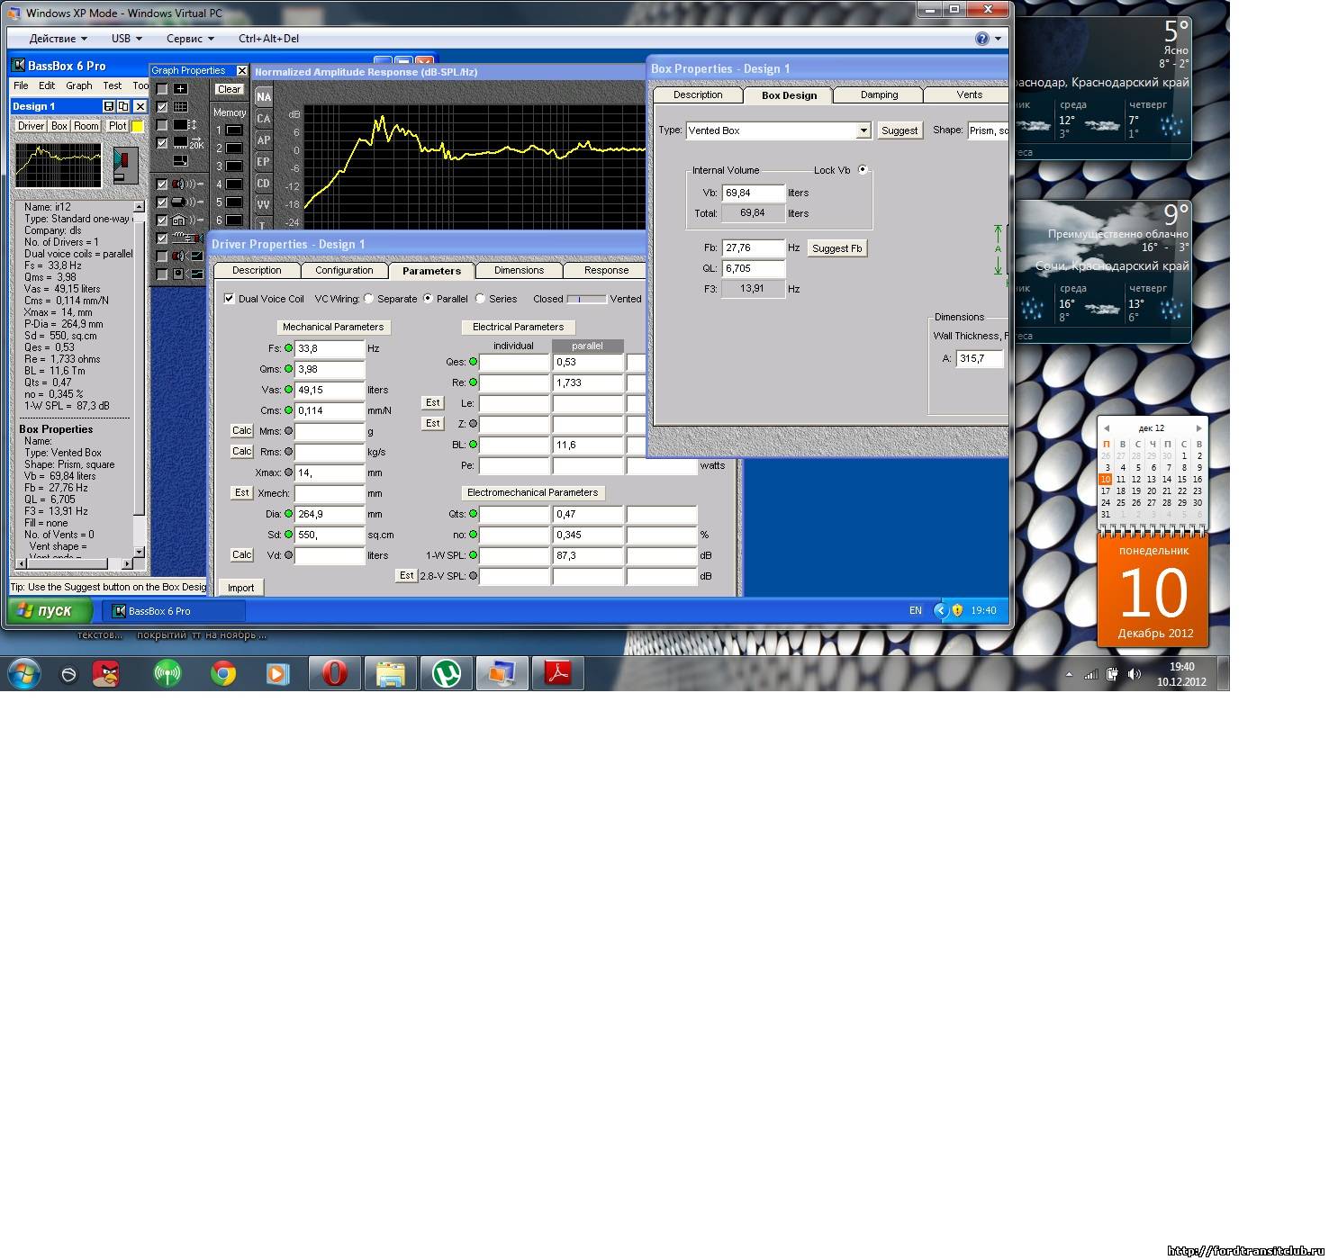Image resolution: width=1329 pixels, height=1260 pixels.
Task: Open the box Shape dropdown showing Prism
Action: click(x=988, y=130)
